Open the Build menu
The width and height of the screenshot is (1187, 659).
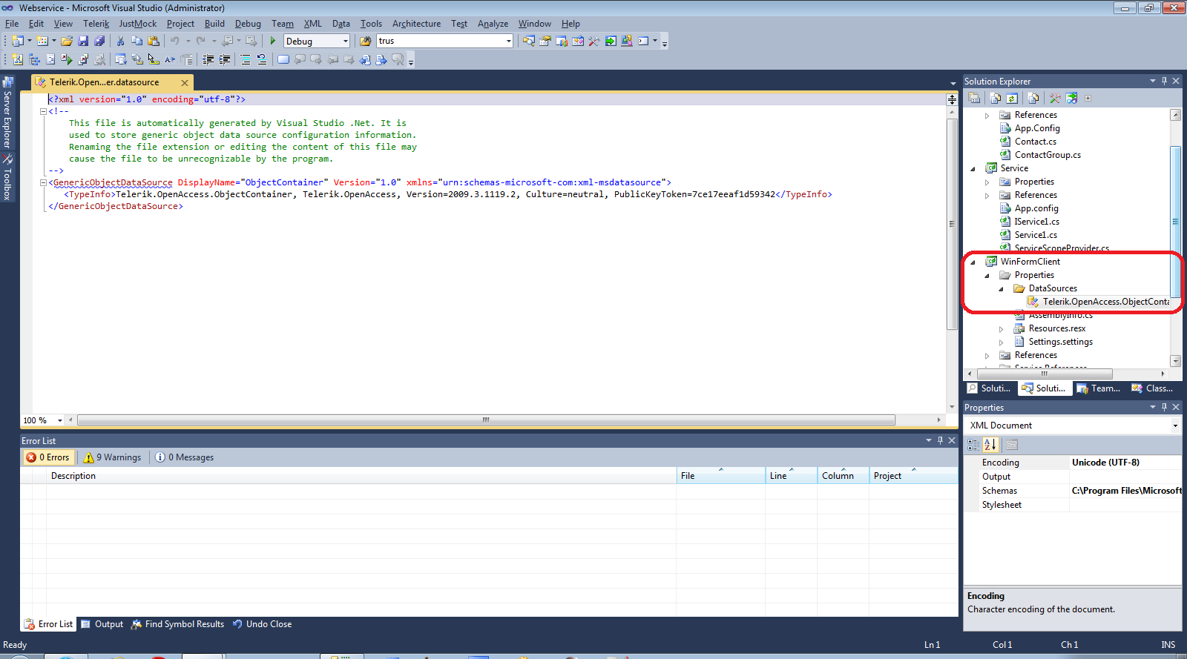pyautogui.click(x=214, y=24)
